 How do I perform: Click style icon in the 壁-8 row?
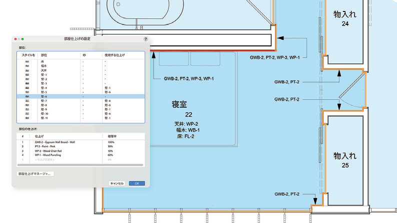coord(27,105)
